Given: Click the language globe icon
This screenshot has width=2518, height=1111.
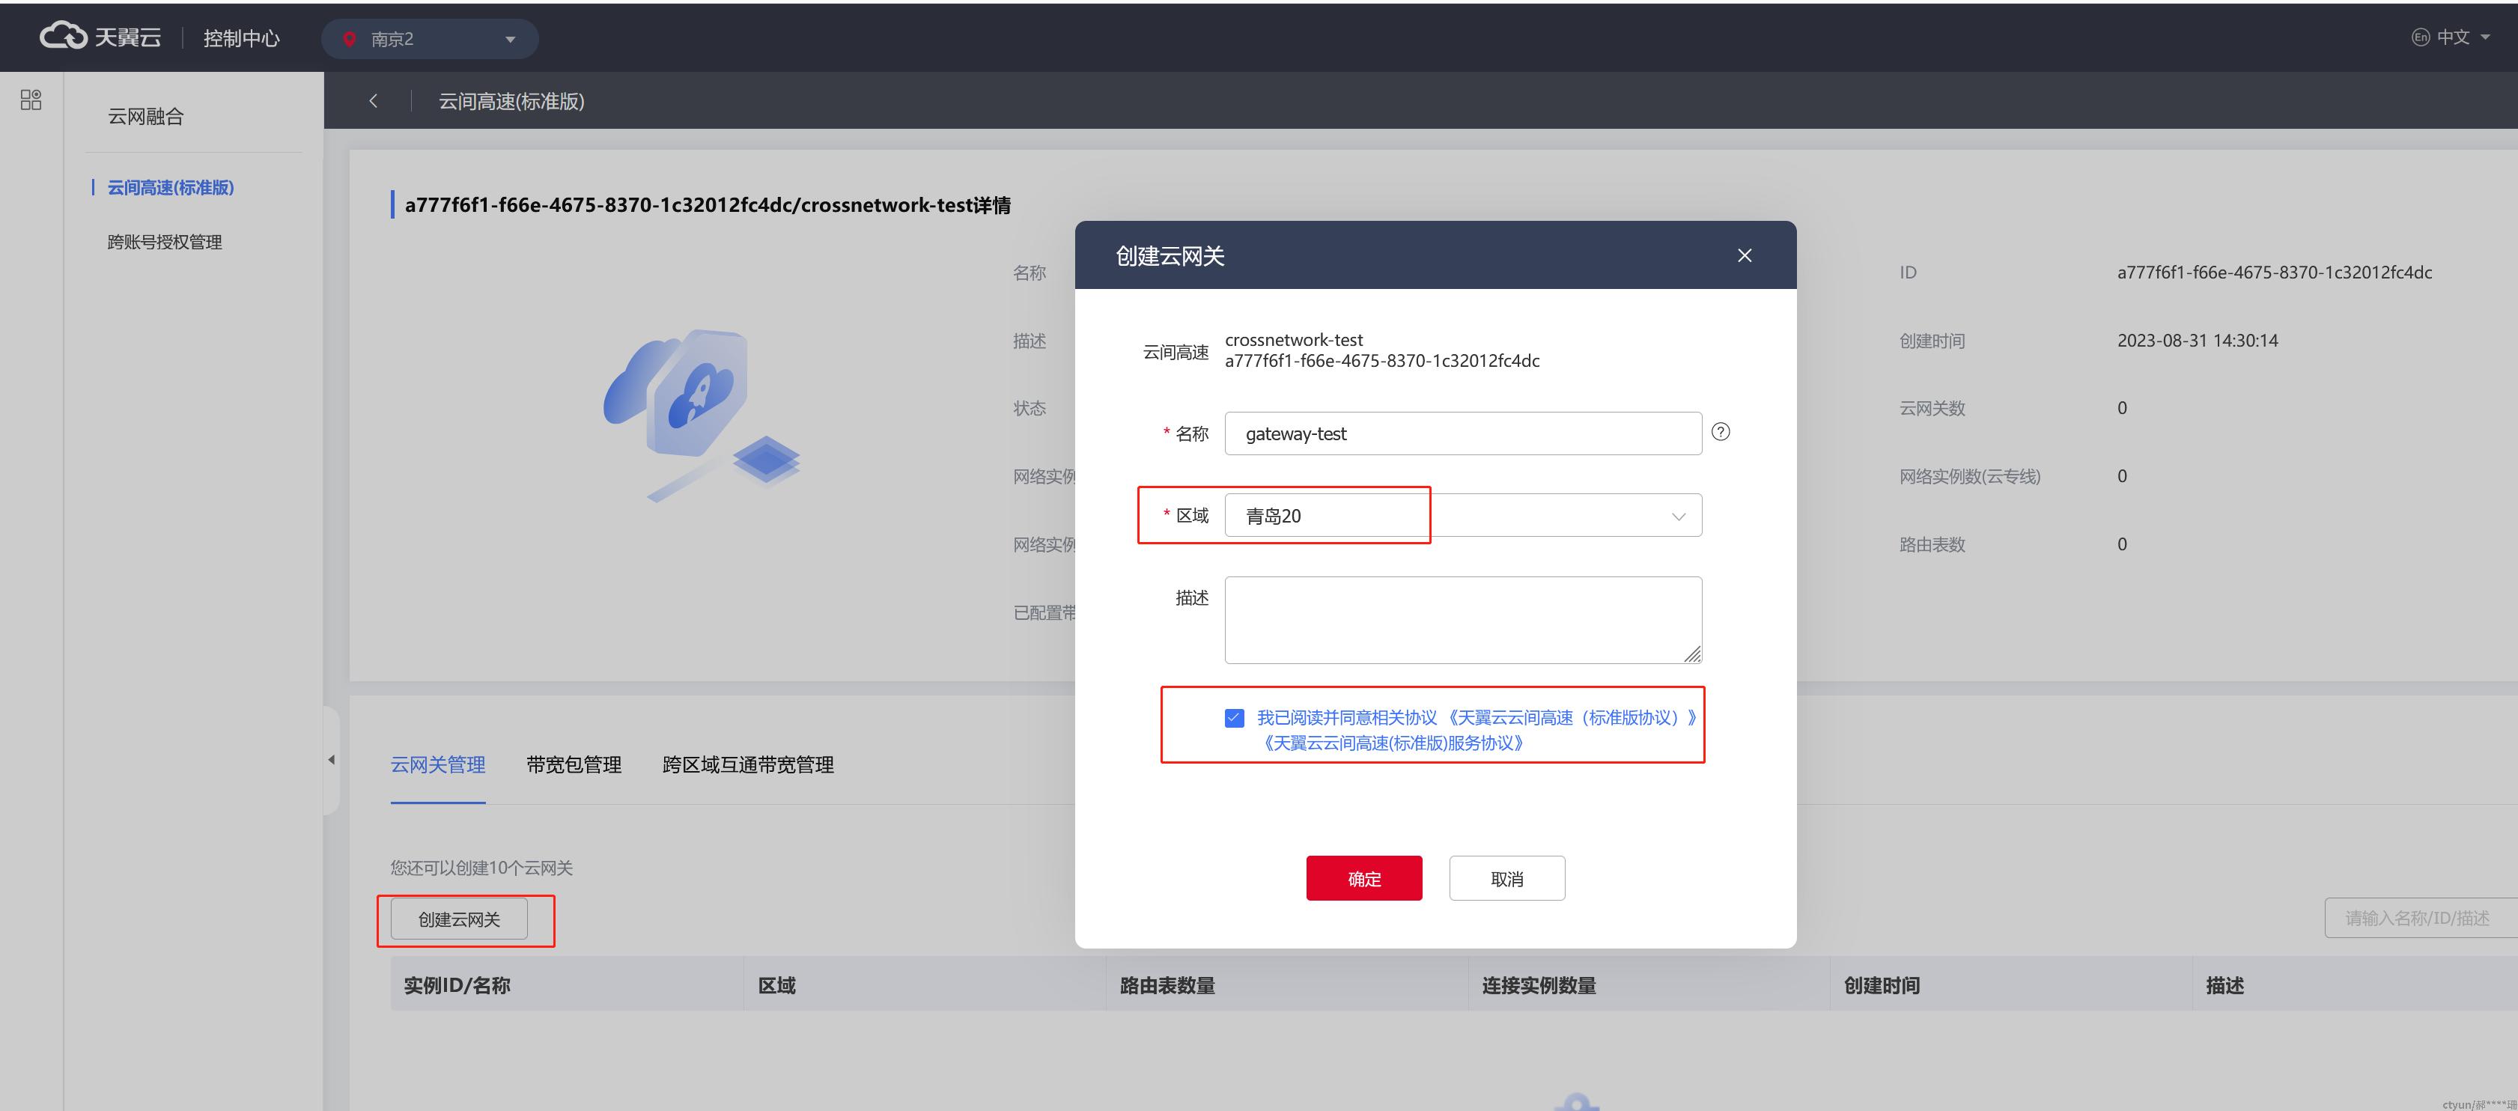Looking at the screenshot, I should point(2420,37).
